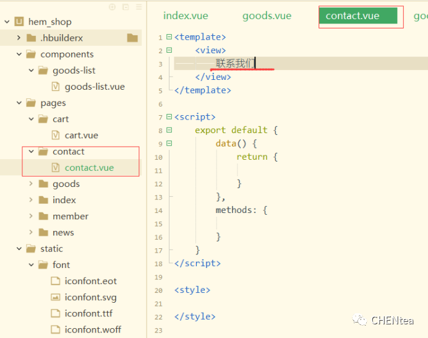This screenshot has width=428, height=338.
Task: Select iconfont.ttf file name
Action: click(x=88, y=313)
